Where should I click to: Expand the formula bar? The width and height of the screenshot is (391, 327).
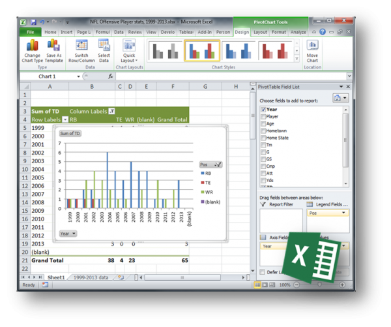(349, 76)
